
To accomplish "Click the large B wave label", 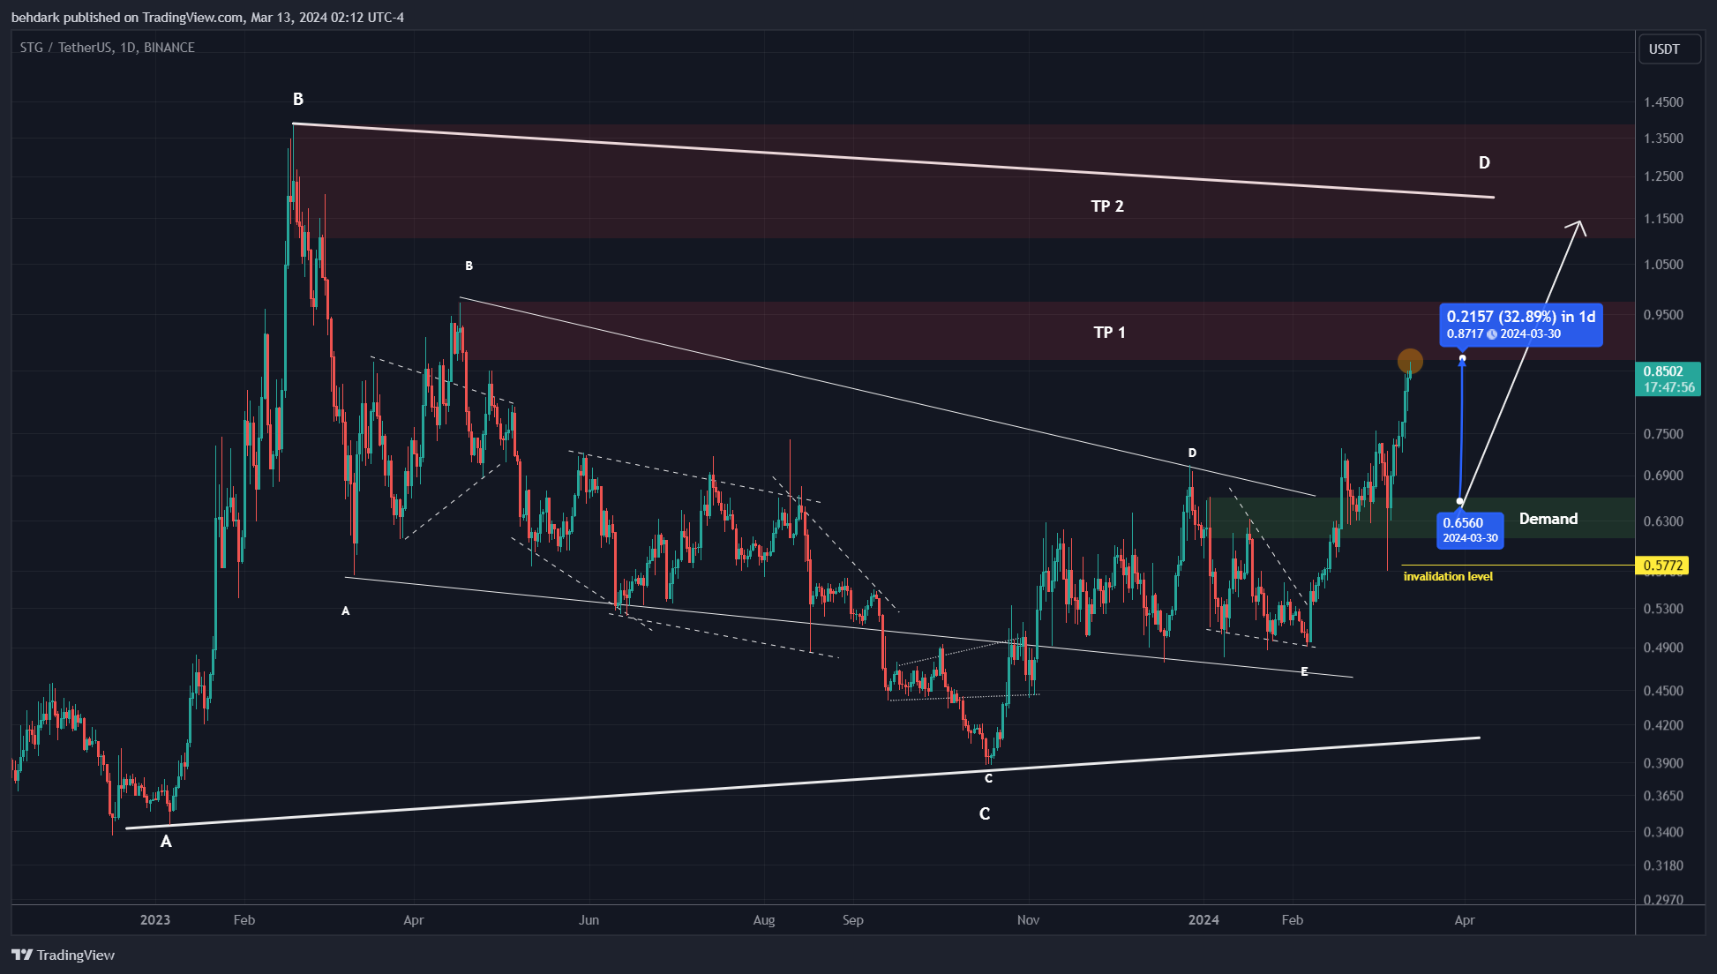I will (x=298, y=100).
